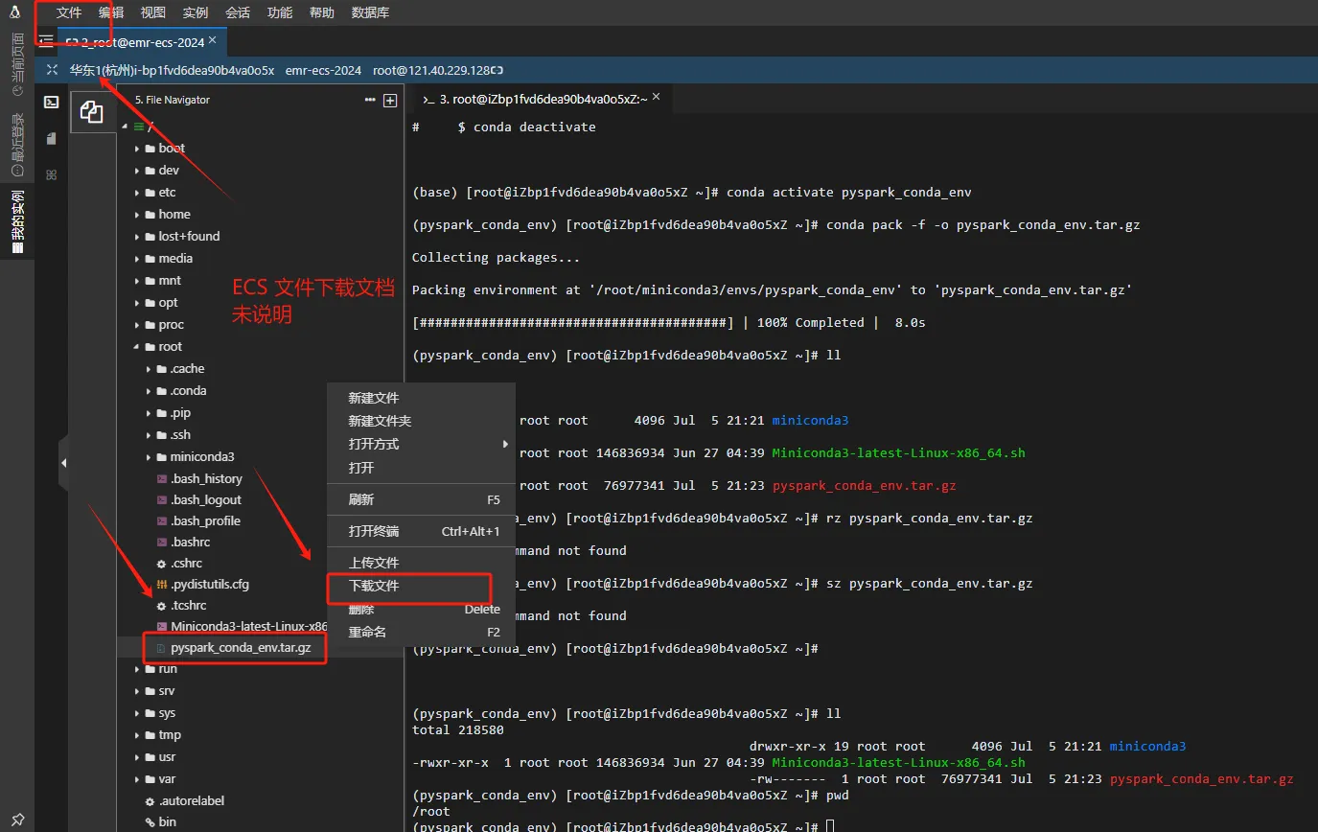Open File Navigator more options ellipsis
The image size is (1318, 832).
[370, 100]
